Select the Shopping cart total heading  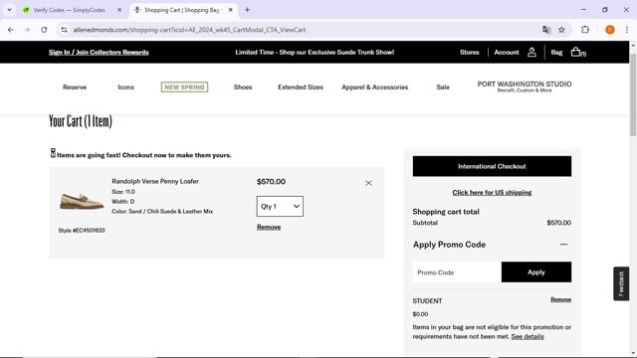click(446, 212)
